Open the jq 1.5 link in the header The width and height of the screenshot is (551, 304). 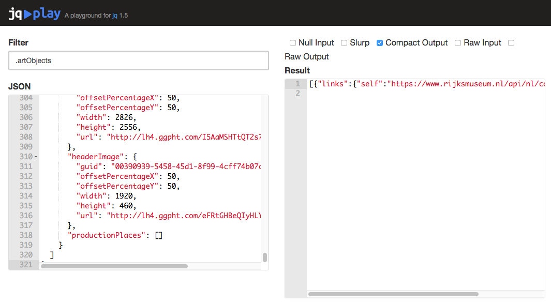coord(115,16)
